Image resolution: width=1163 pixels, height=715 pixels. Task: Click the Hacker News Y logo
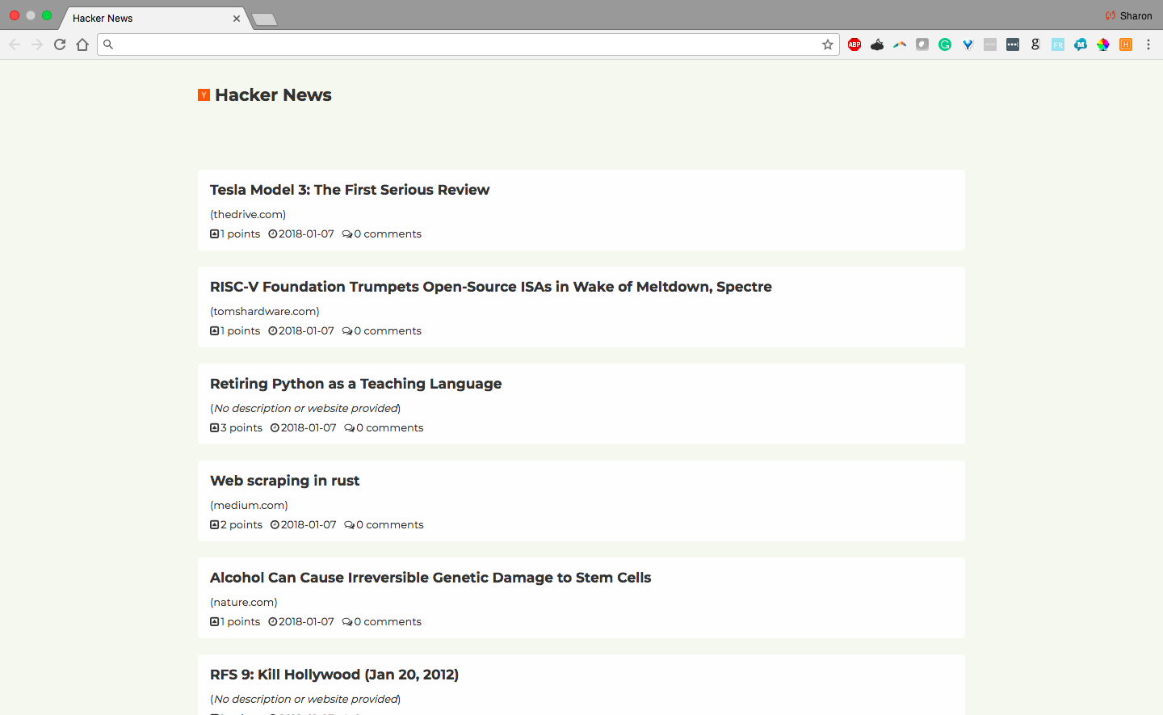(204, 95)
